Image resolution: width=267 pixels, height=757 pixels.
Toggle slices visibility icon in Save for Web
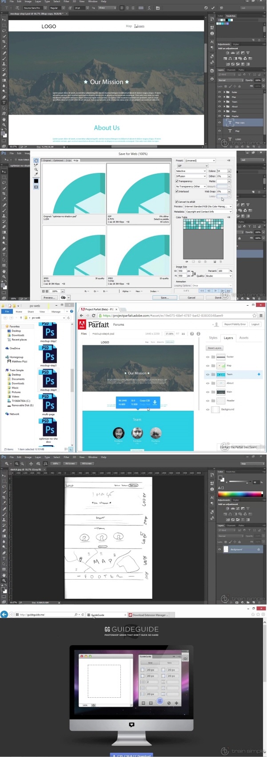click(x=36, y=187)
